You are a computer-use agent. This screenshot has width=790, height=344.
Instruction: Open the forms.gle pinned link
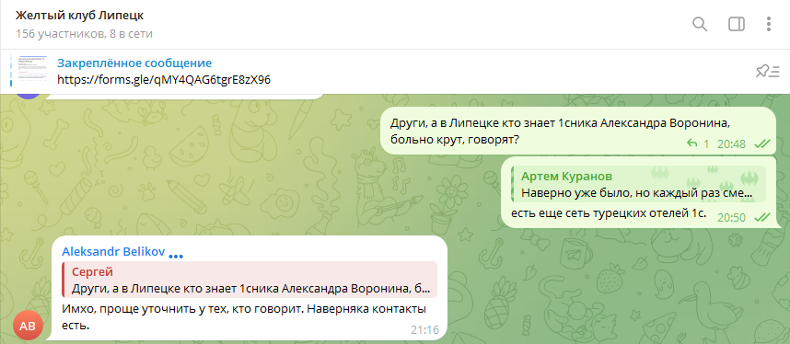164,80
